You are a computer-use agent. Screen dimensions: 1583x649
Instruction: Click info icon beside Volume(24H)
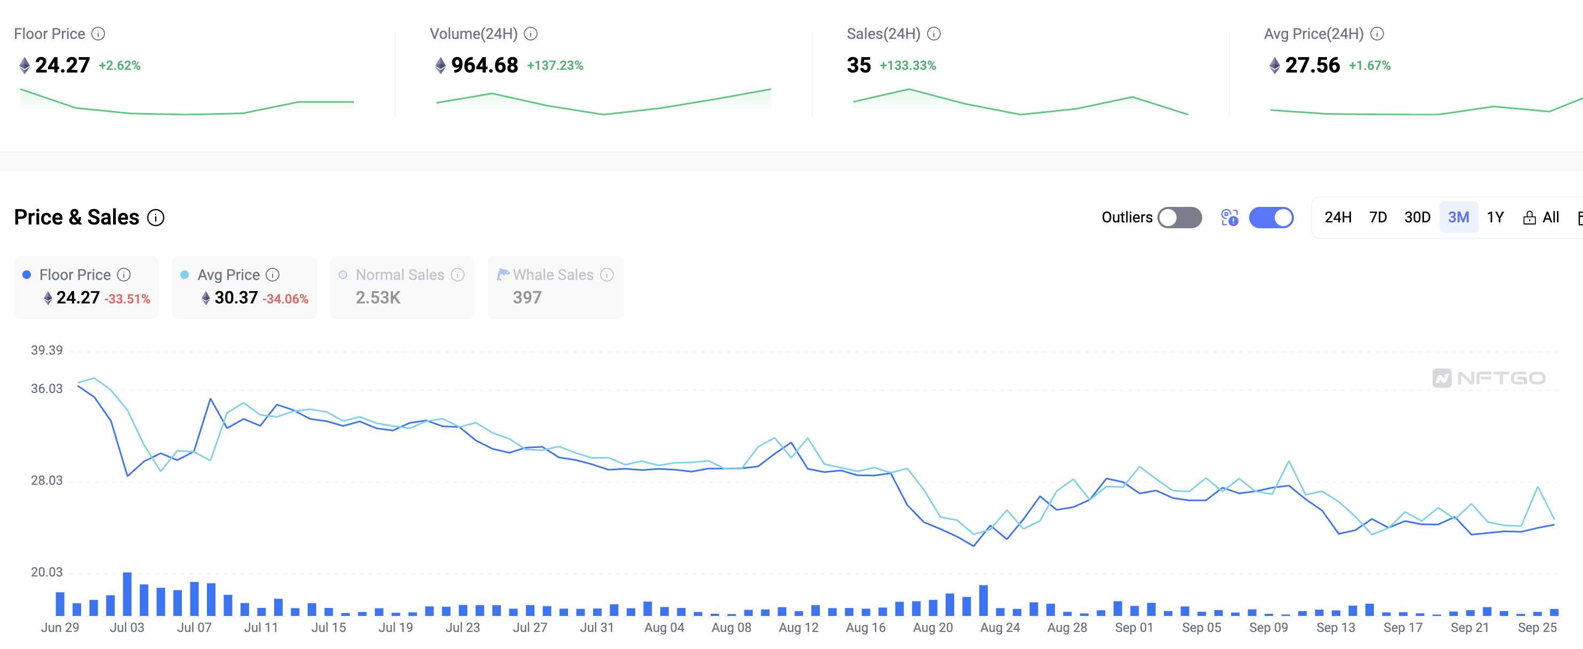point(530,34)
